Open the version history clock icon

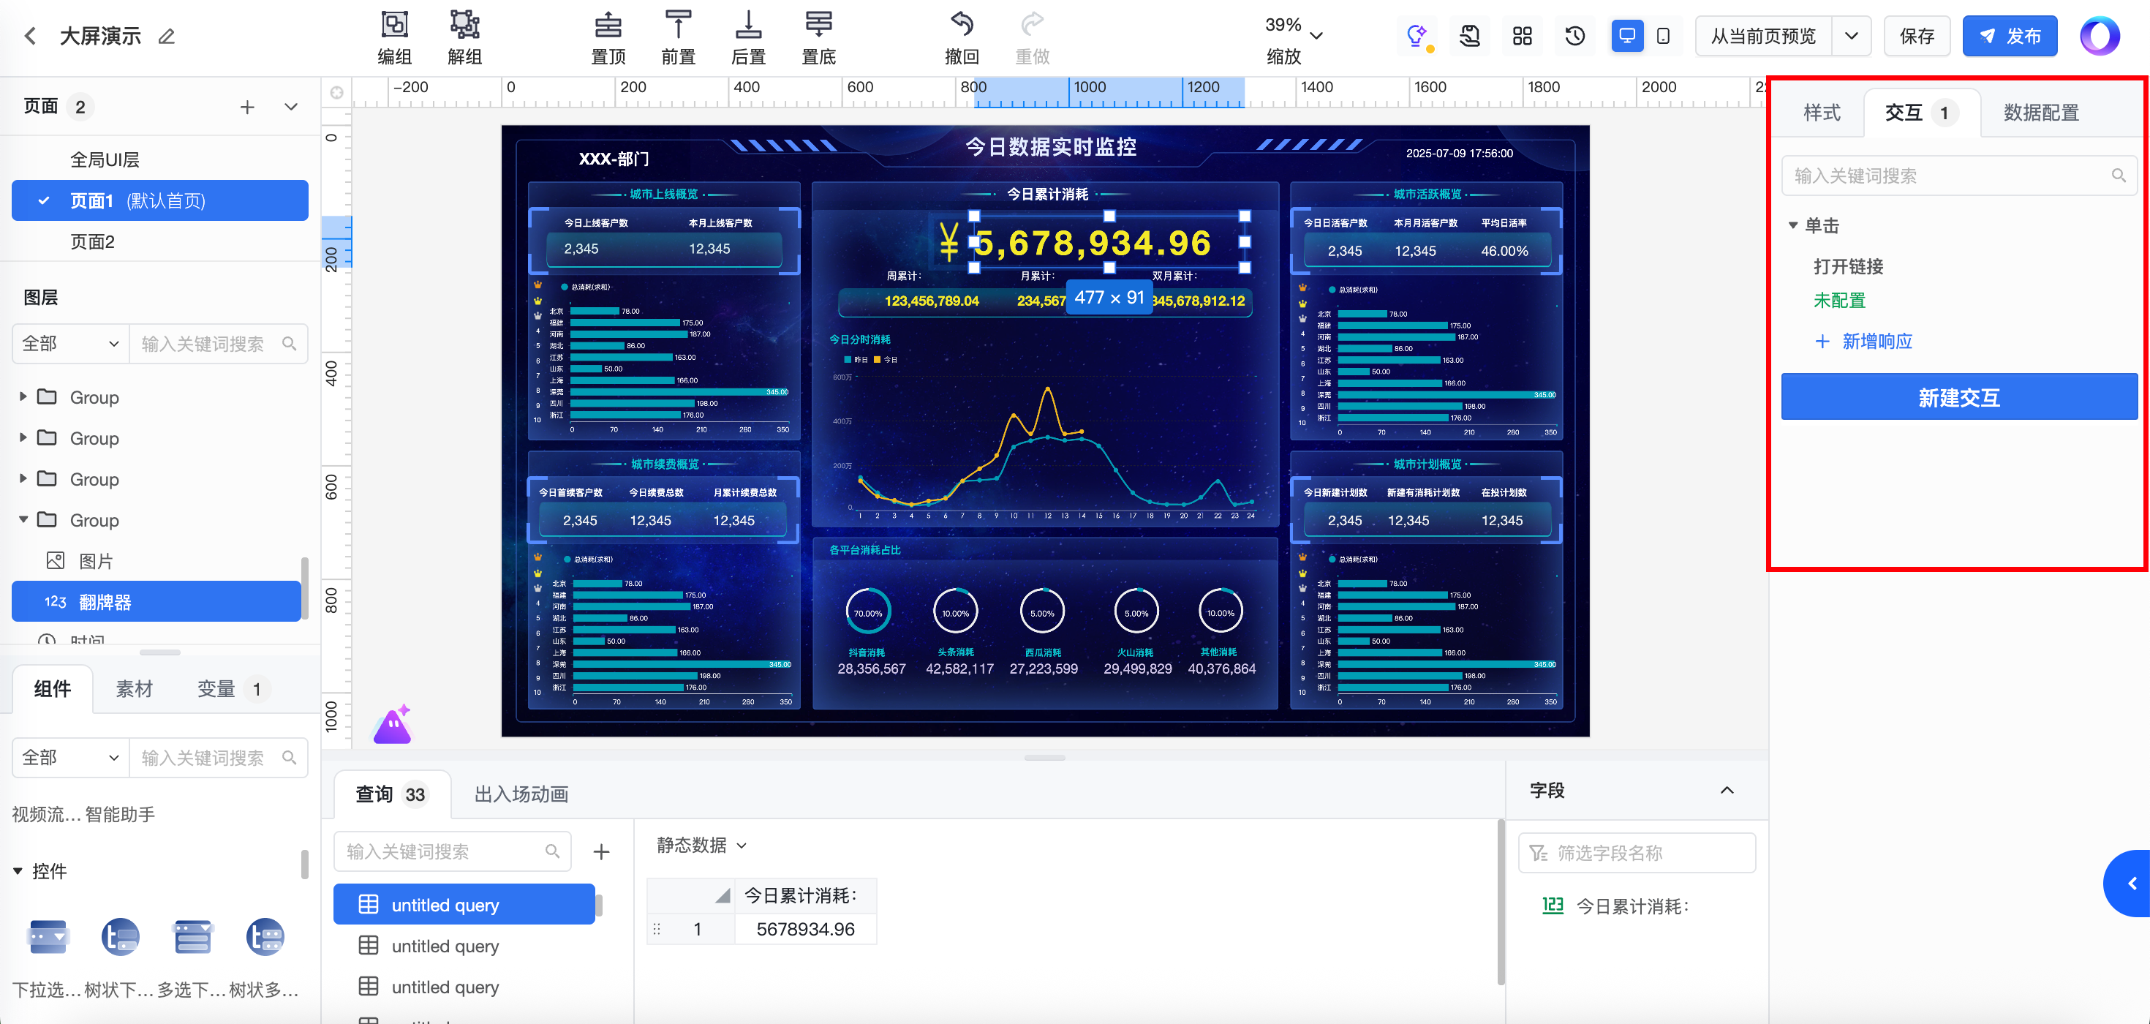click(x=1574, y=36)
